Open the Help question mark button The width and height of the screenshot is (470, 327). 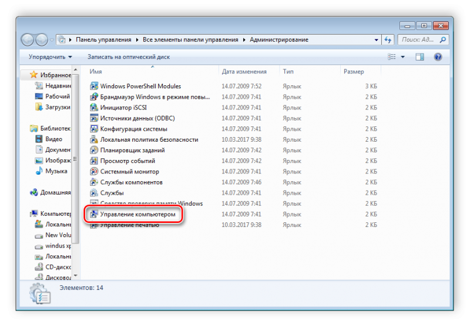[438, 56]
